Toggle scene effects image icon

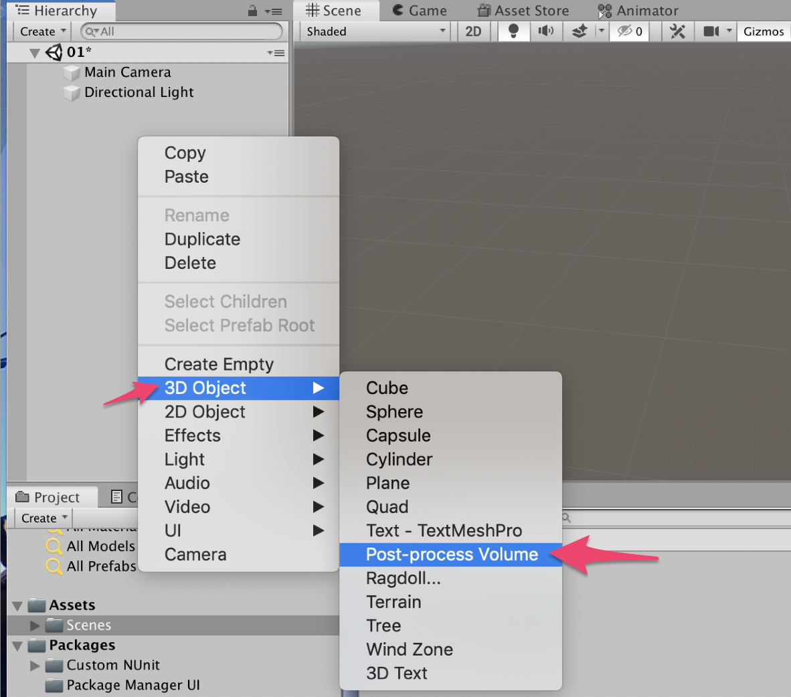click(580, 31)
